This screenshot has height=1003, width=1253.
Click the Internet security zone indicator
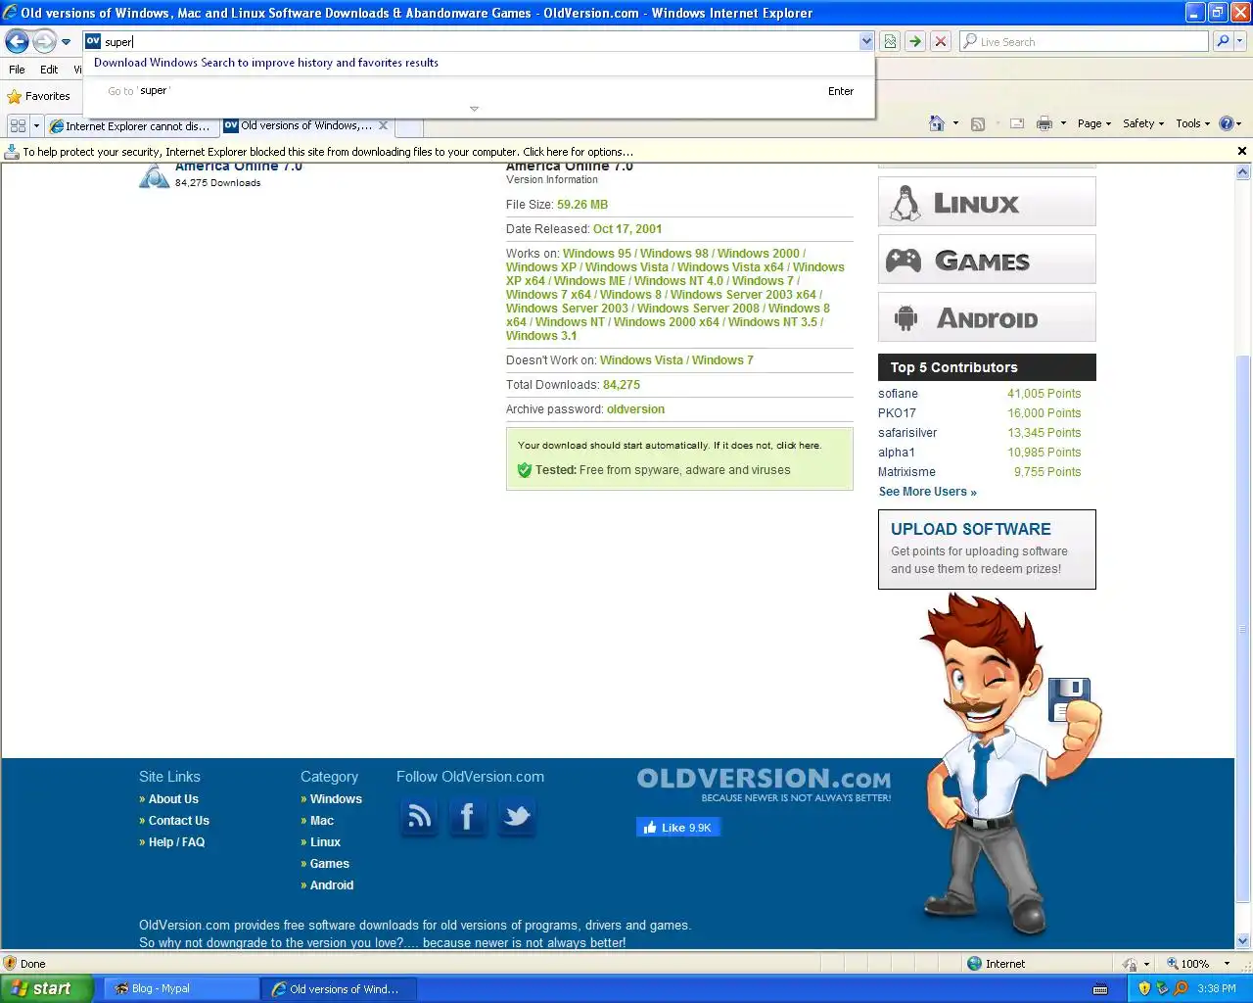coord(997,964)
